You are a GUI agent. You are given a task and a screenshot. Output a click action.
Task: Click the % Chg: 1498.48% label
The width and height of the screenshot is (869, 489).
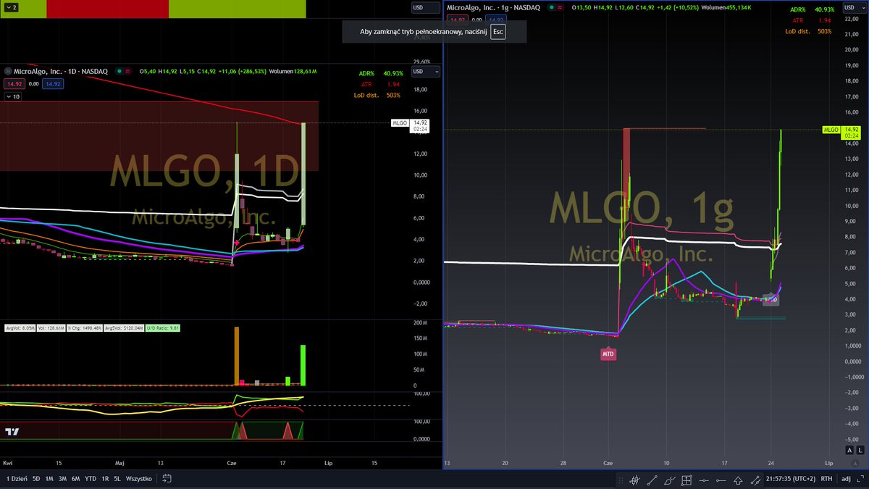coord(84,327)
